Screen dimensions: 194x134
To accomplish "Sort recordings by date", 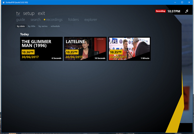I will click(21, 26).
